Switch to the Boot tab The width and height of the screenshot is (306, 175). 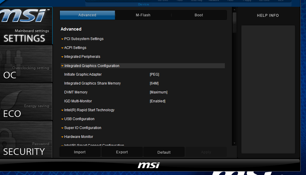point(199,15)
